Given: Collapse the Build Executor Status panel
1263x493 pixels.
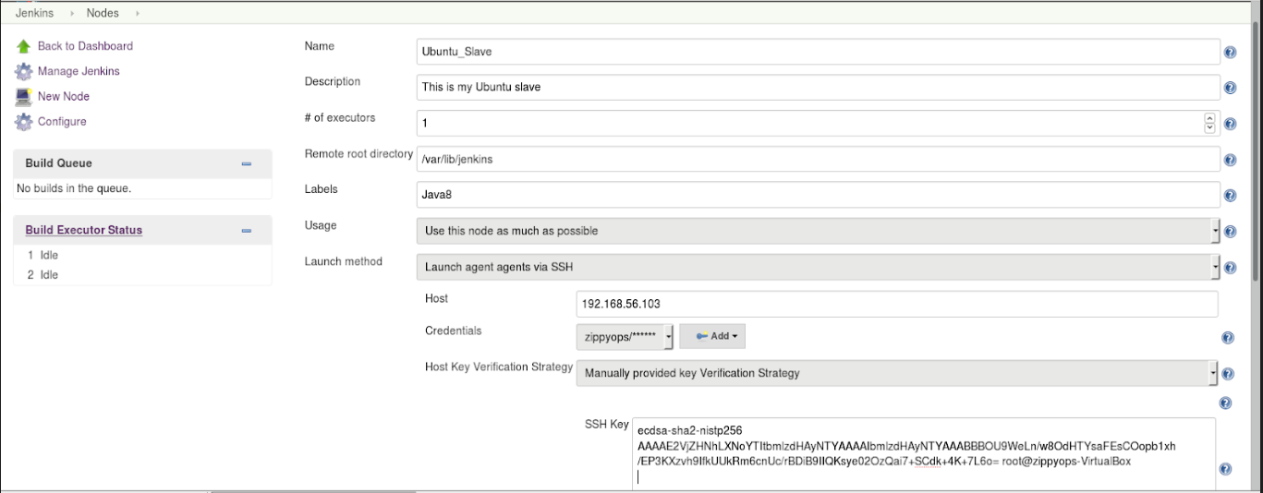Looking at the screenshot, I should pyautogui.click(x=247, y=230).
